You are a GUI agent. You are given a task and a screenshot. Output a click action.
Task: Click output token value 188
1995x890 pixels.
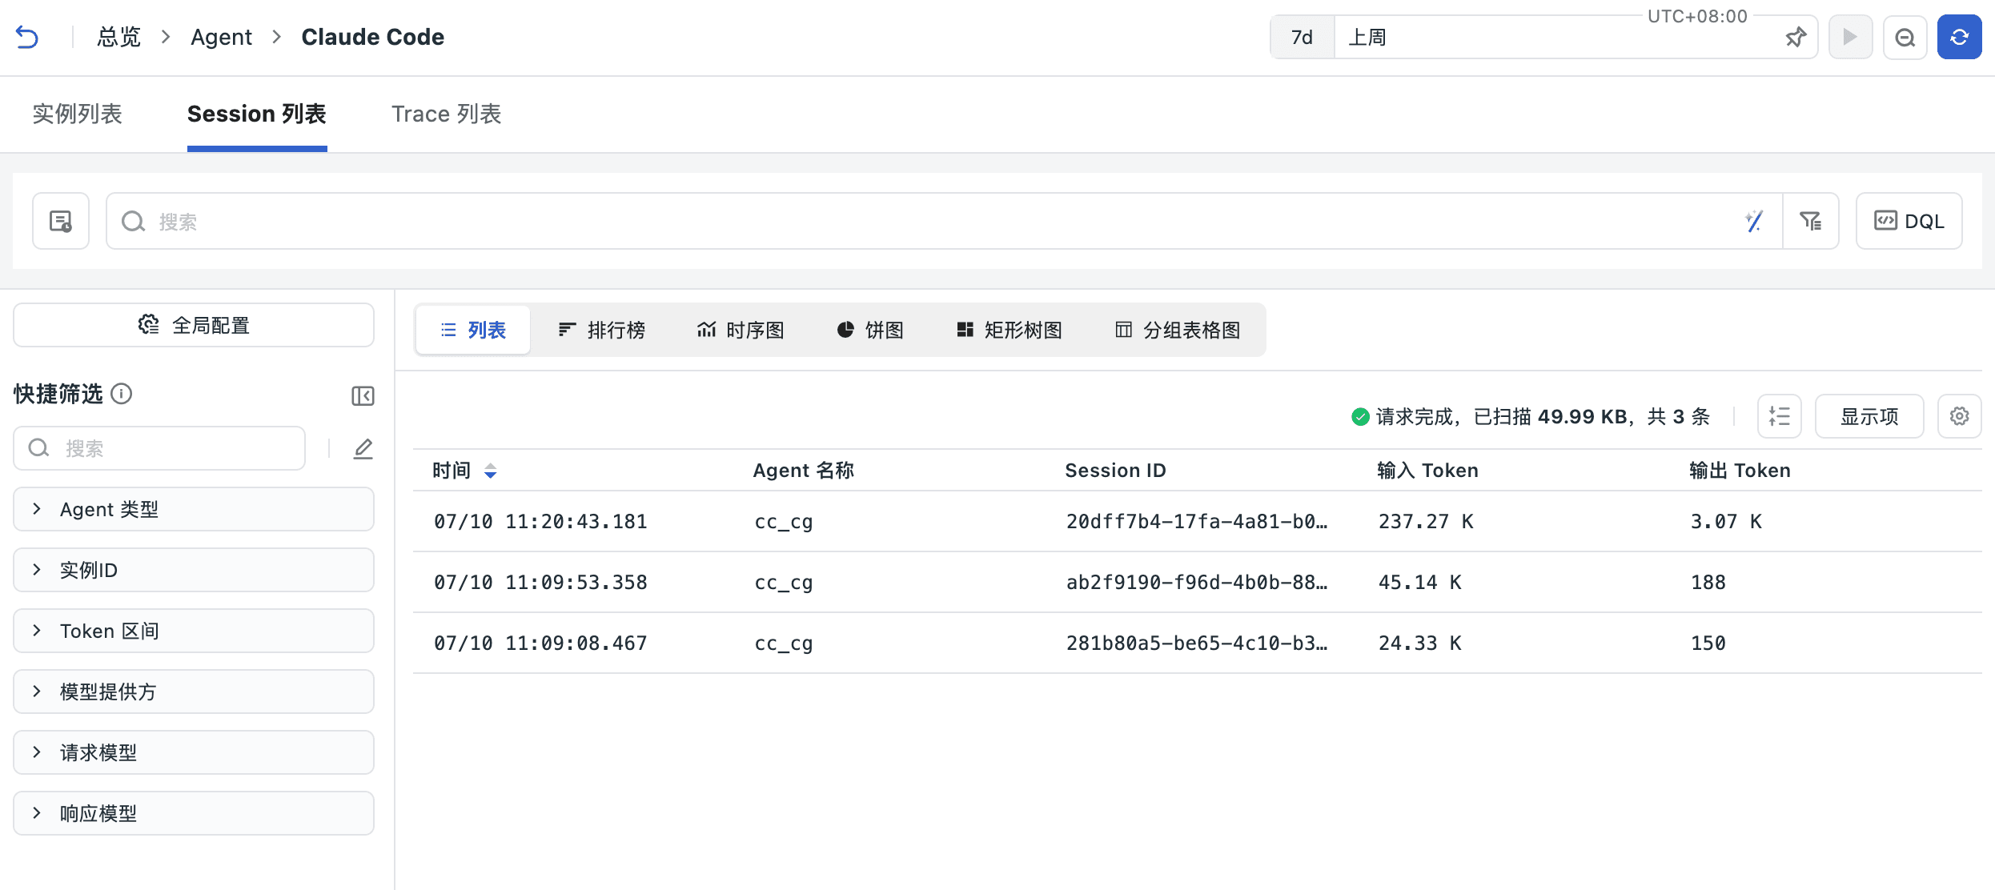click(1708, 583)
